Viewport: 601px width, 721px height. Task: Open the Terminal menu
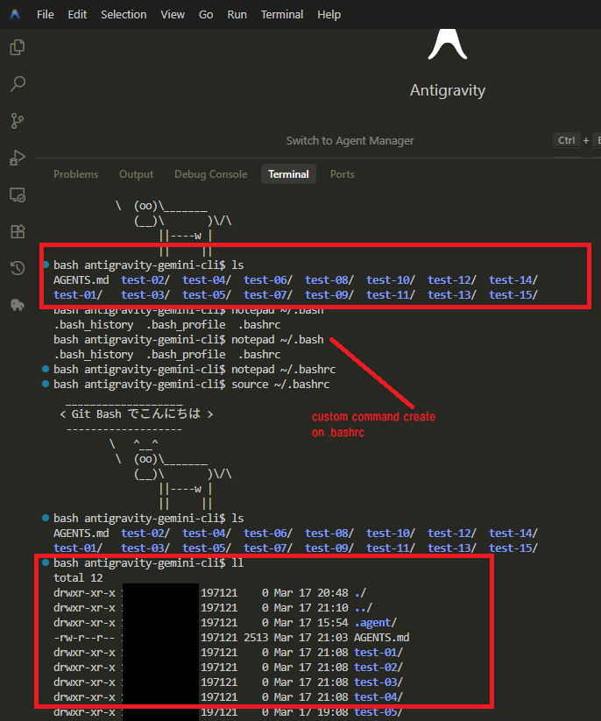coord(282,15)
